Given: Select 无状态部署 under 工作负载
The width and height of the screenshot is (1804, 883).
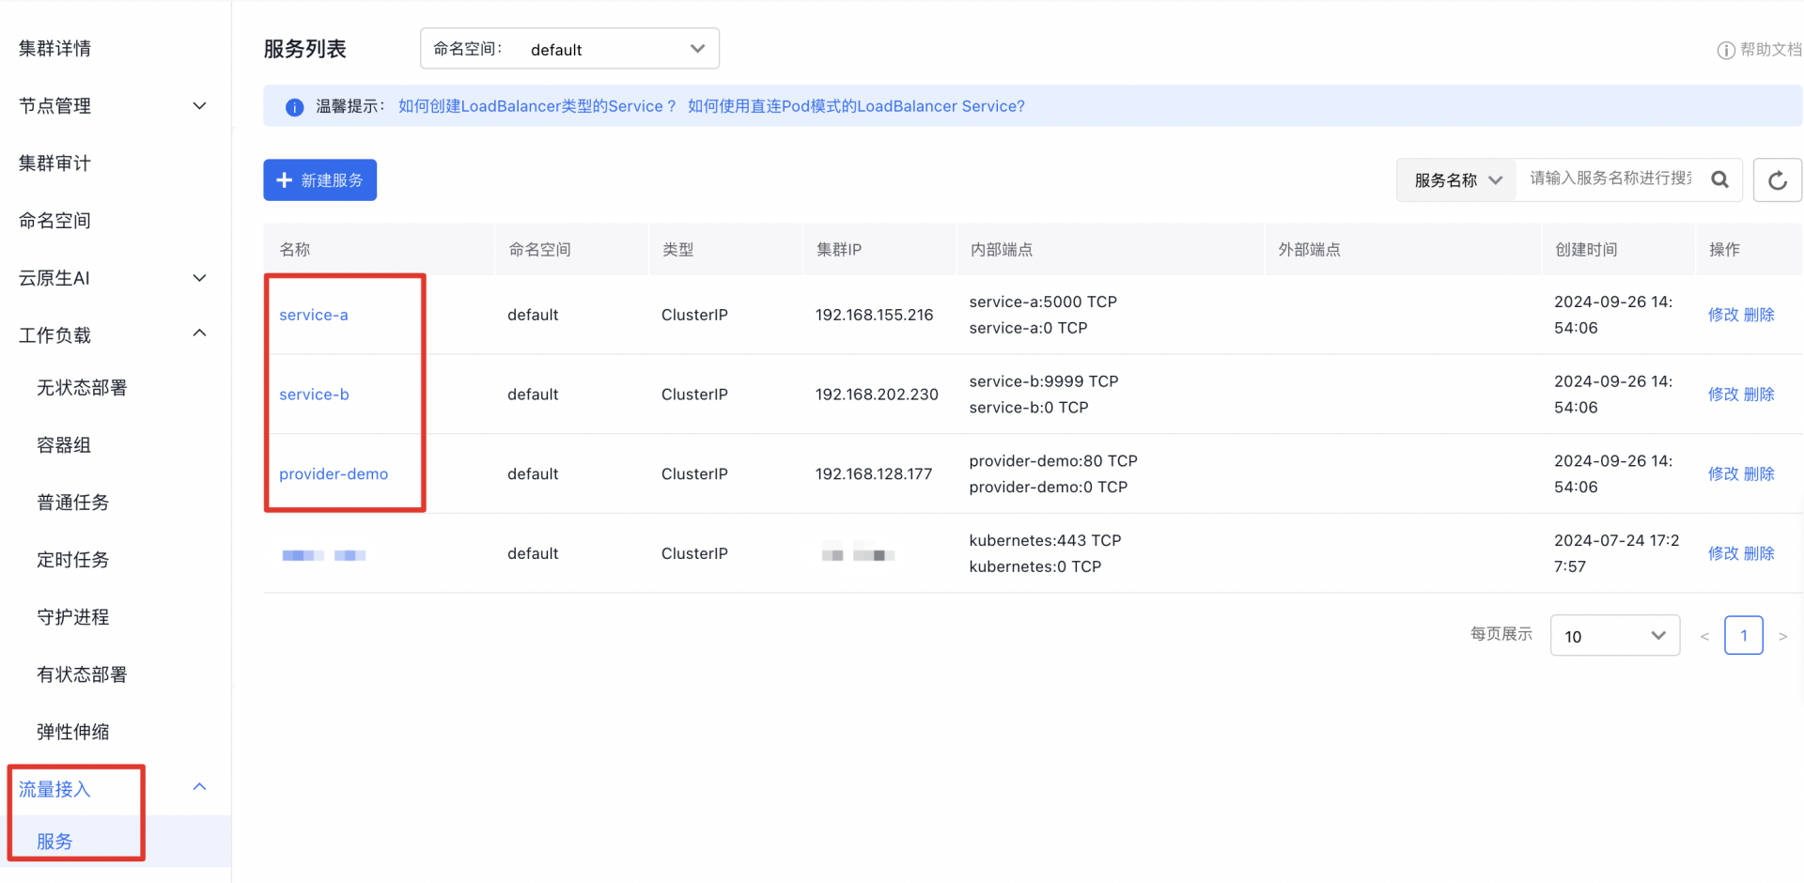Looking at the screenshot, I should click(82, 388).
